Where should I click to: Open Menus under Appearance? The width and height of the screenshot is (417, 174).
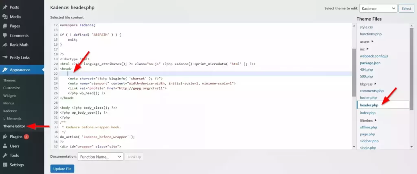pyautogui.click(x=9, y=103)
